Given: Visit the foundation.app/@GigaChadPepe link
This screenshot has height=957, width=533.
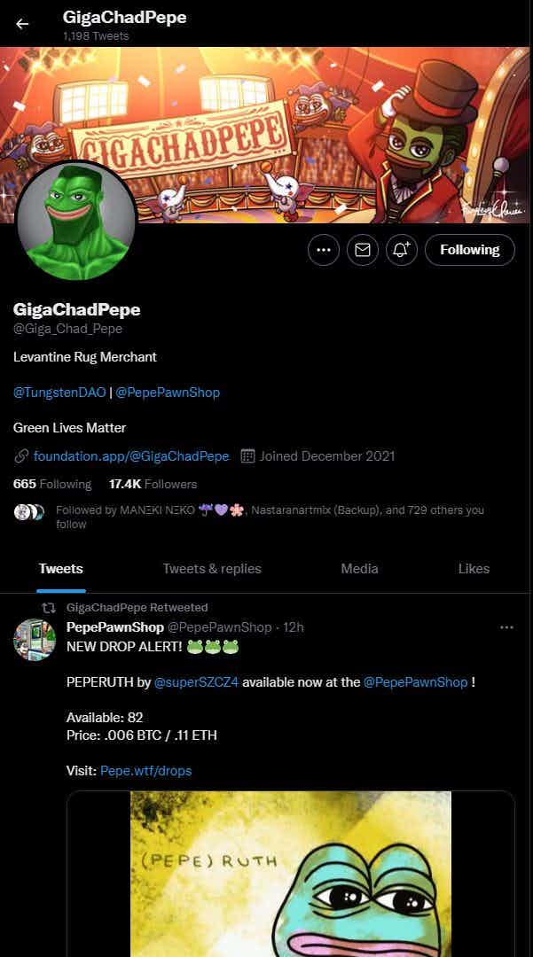Looking at the screenshot, I should click(131, 456).
